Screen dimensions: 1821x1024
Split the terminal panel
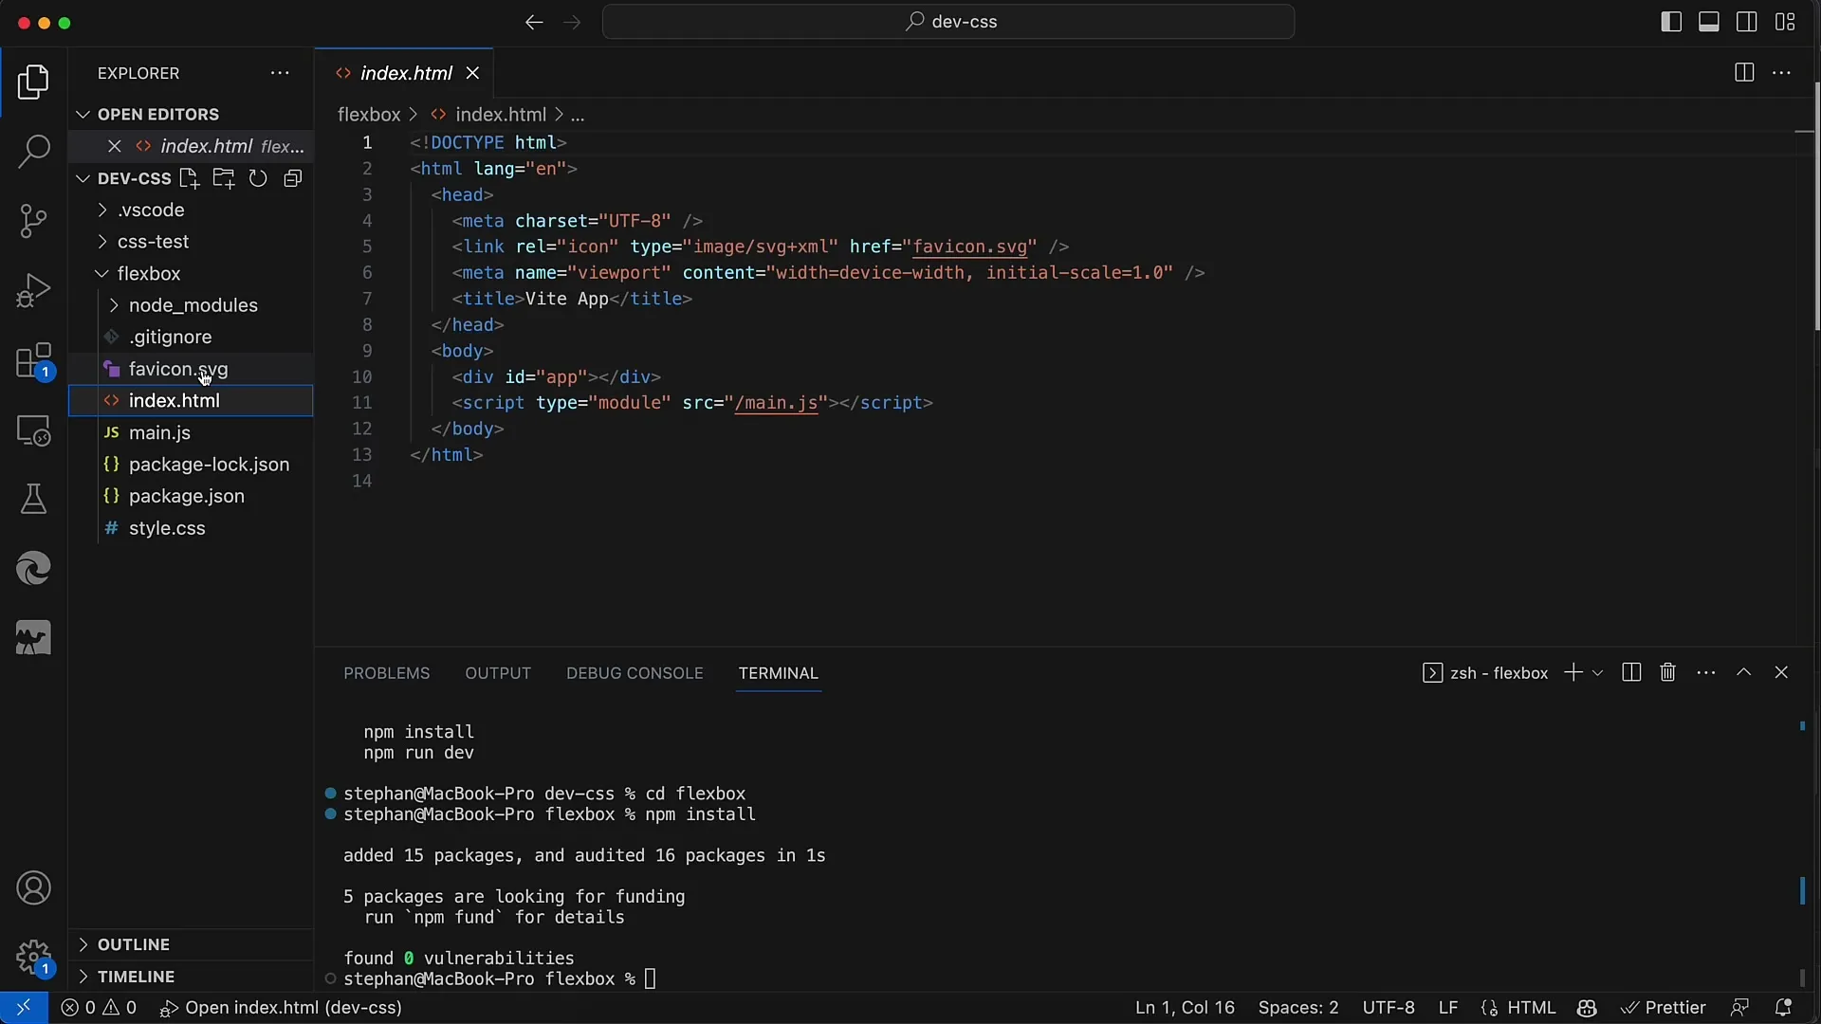1631,672
